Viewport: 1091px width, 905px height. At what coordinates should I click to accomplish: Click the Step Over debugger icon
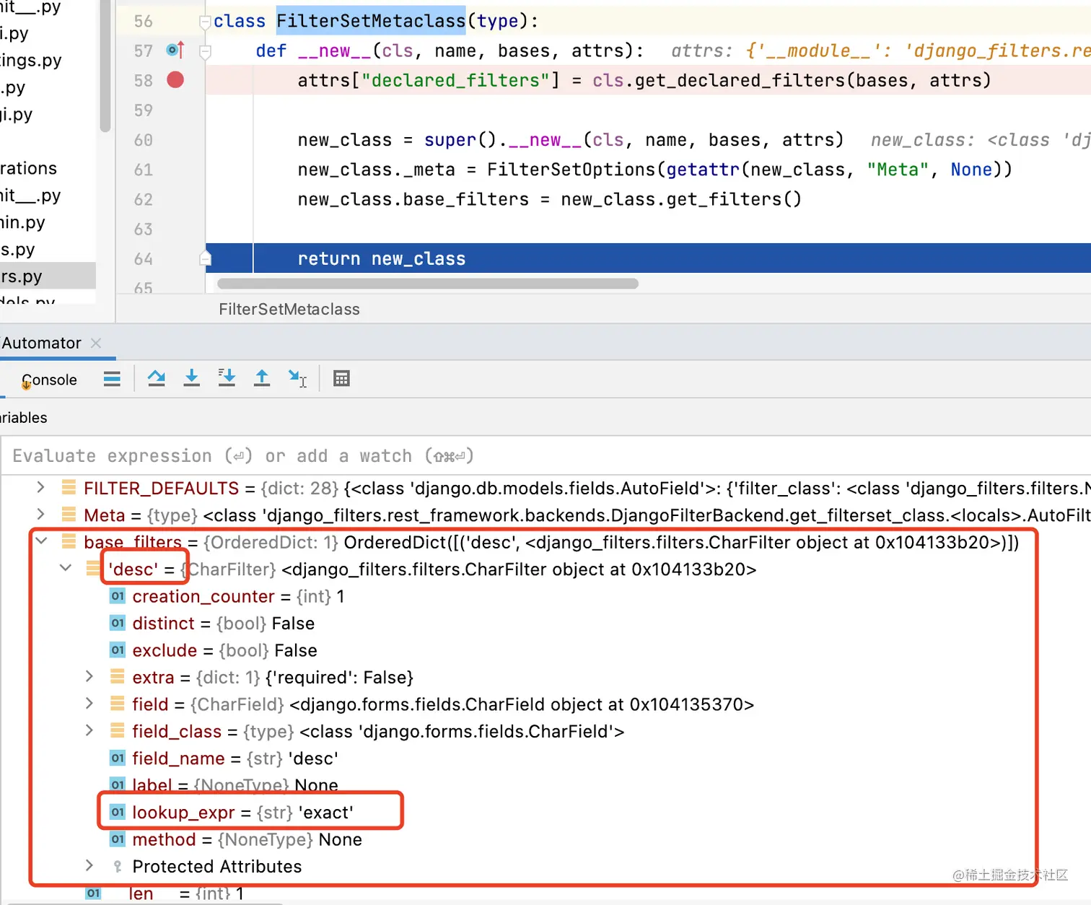(x=156, y=378)
